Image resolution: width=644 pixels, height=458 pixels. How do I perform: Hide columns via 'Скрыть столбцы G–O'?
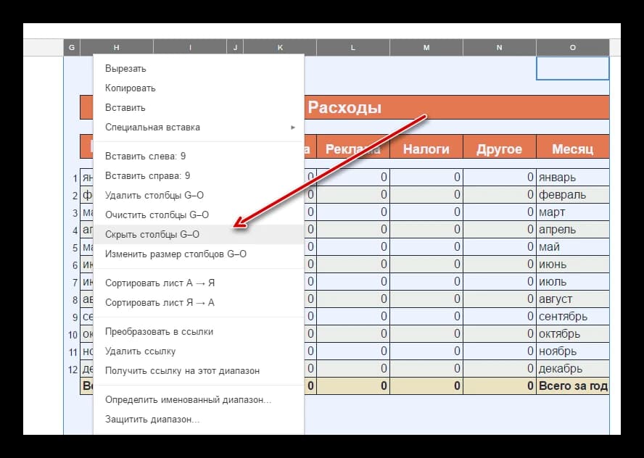tap(152, 234)
